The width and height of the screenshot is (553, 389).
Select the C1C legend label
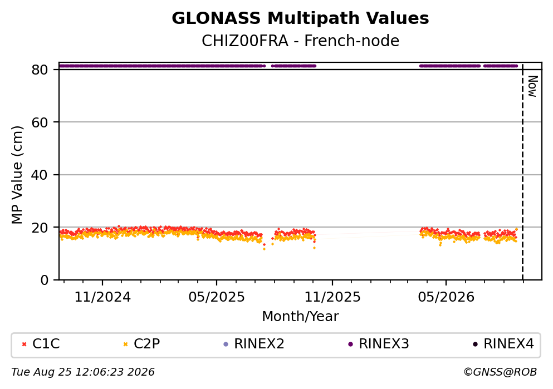click(x=46, y=344)
